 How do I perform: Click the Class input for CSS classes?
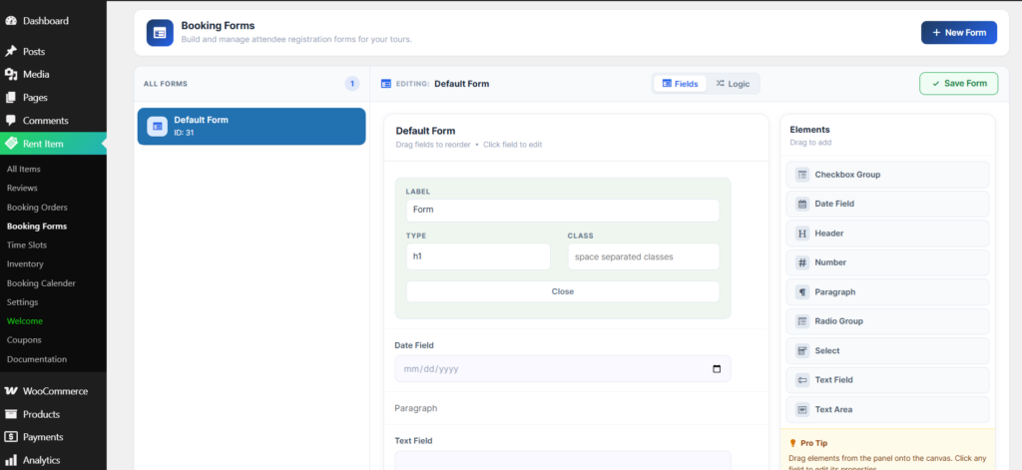coord(644,256)
